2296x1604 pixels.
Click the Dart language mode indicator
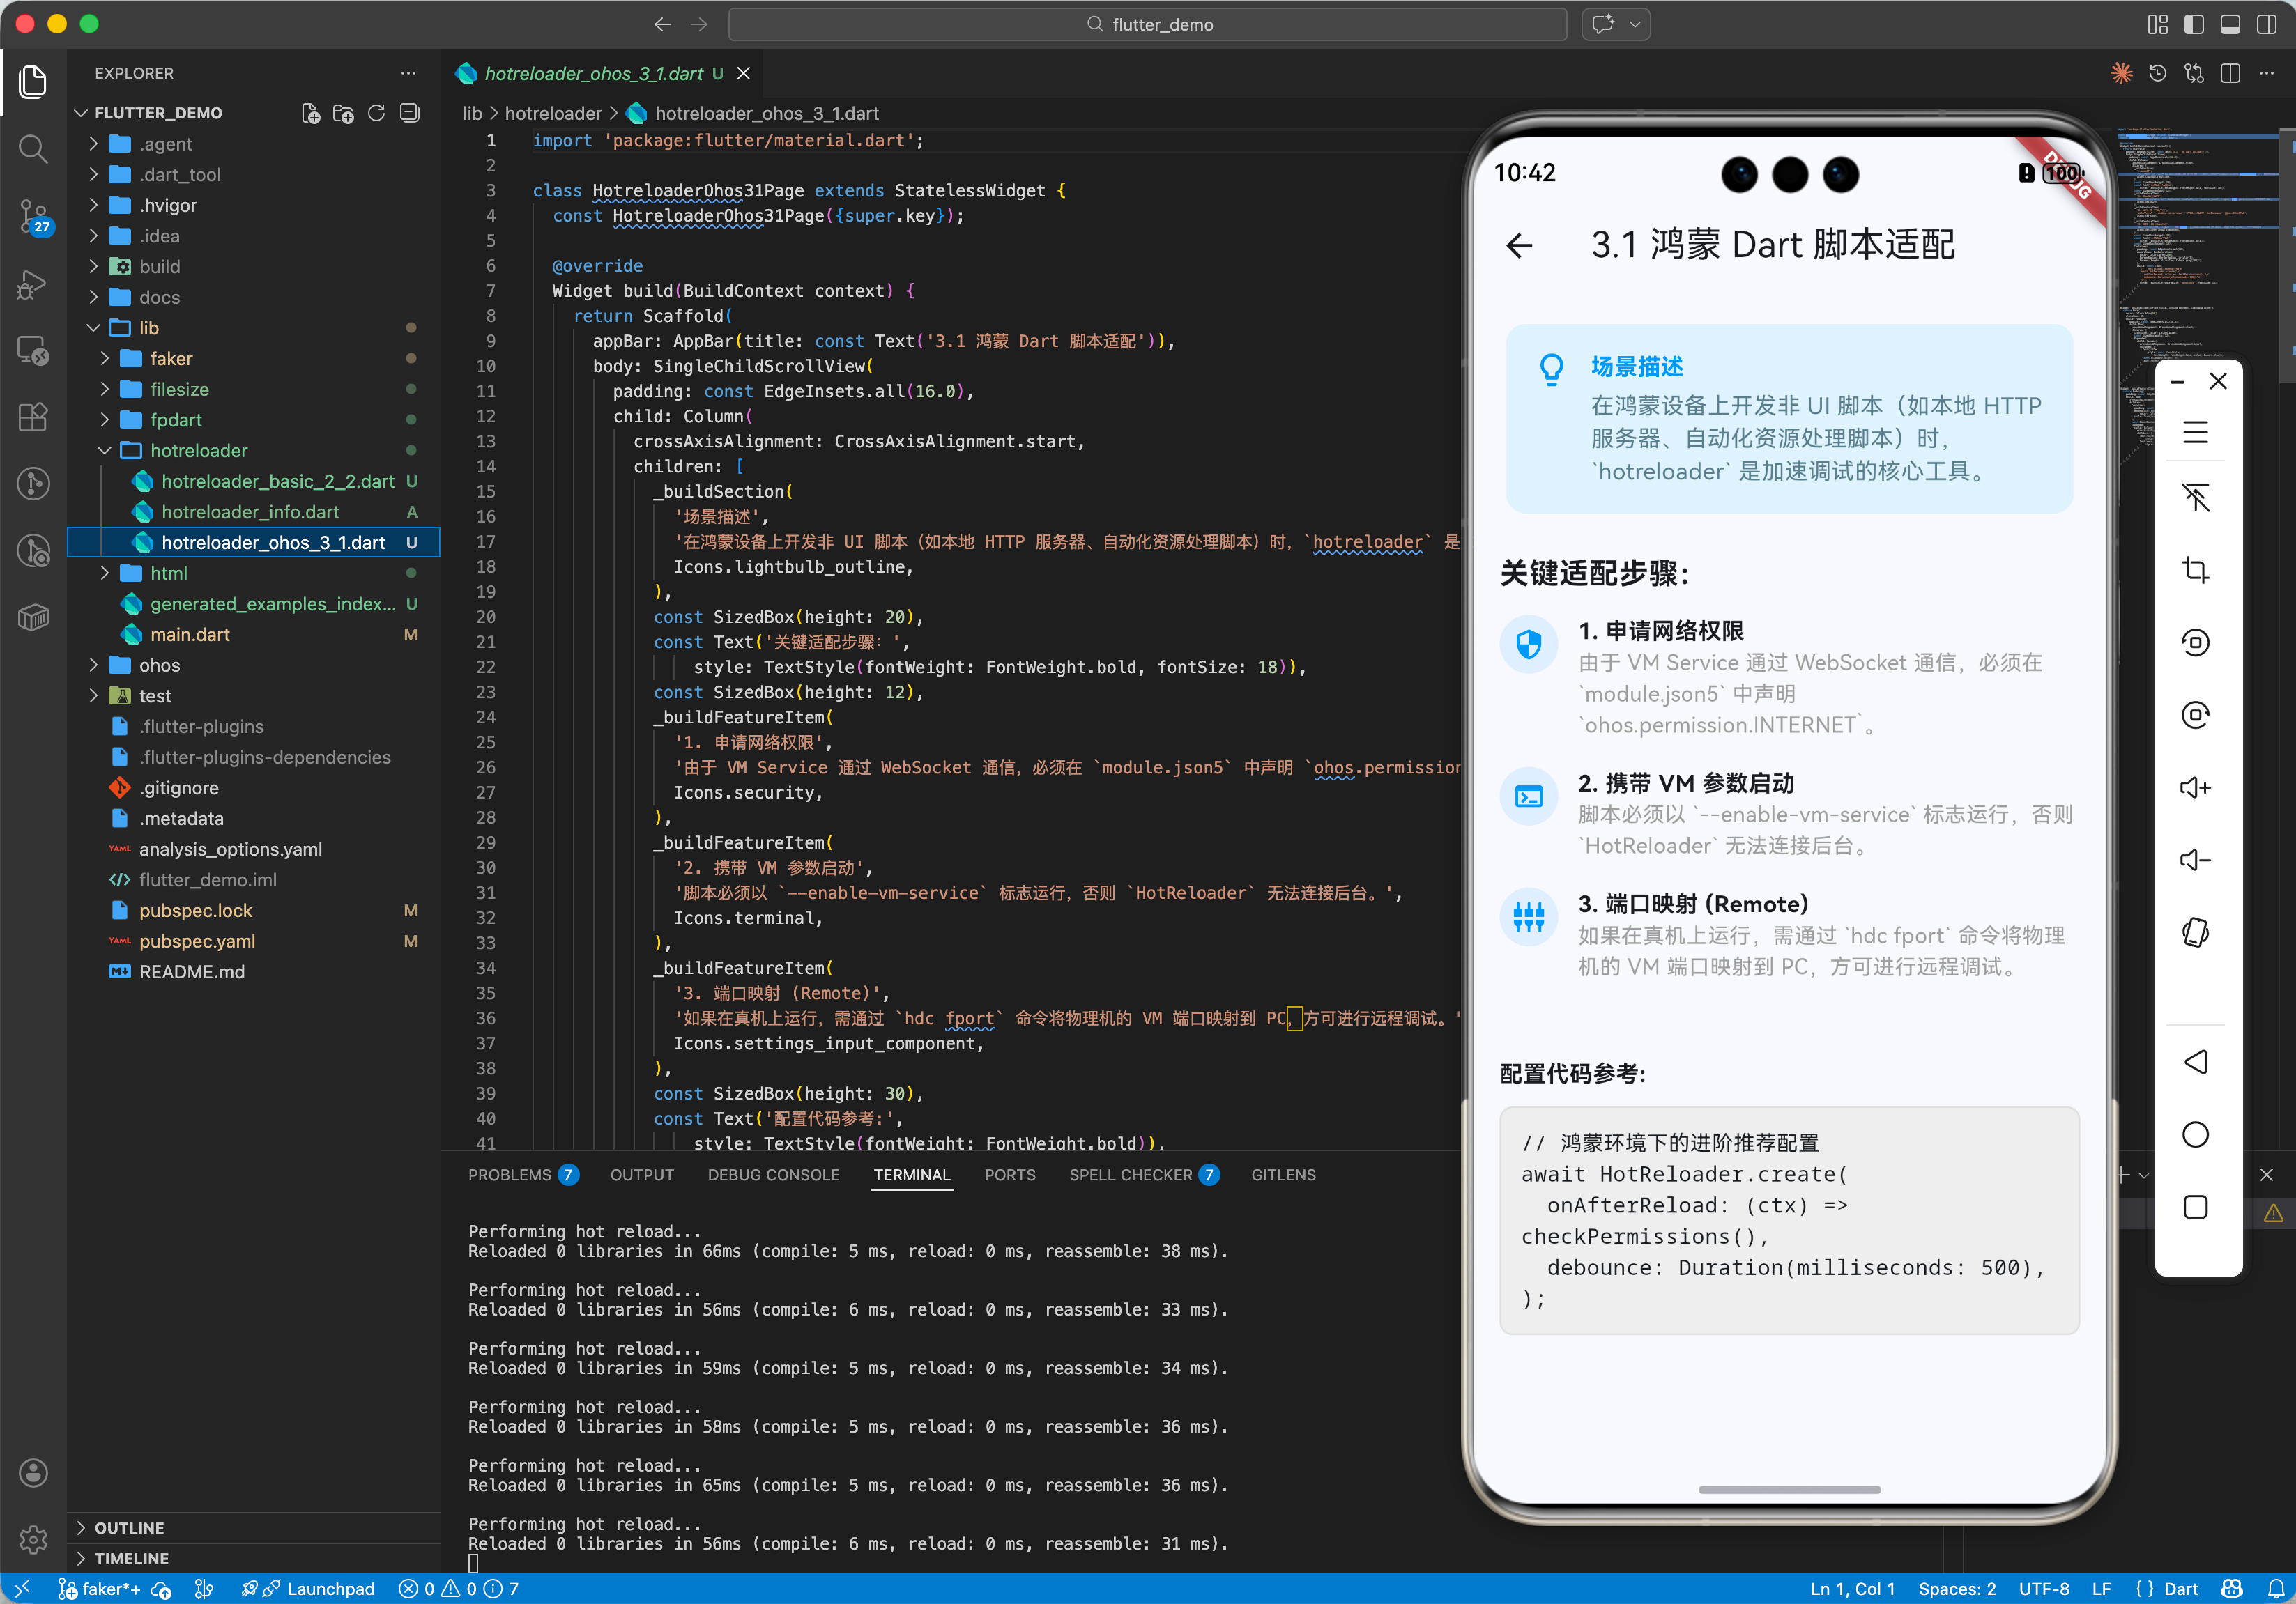click(x=2180, y=1588)
